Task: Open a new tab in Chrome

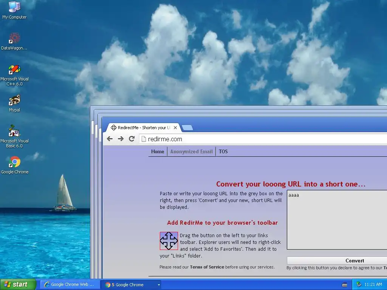Action: (187, 128)
